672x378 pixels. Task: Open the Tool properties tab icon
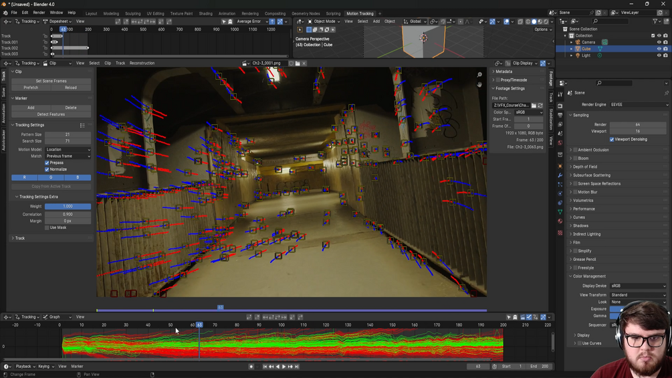point(560,94)
